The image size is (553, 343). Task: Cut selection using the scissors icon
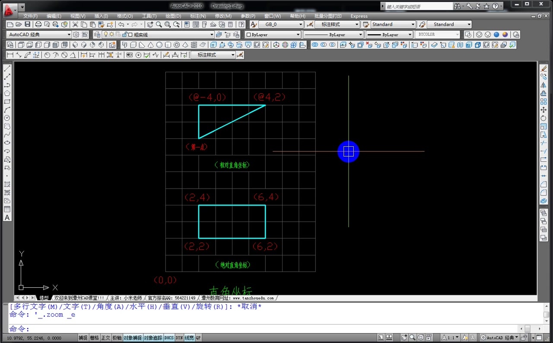[75, 25]
